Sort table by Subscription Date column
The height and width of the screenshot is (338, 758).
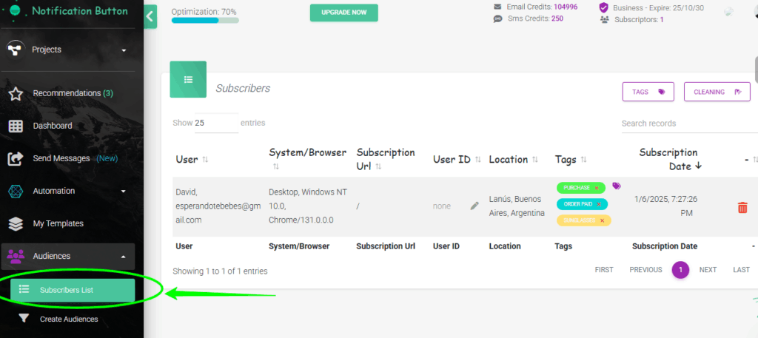pos(668,159)
